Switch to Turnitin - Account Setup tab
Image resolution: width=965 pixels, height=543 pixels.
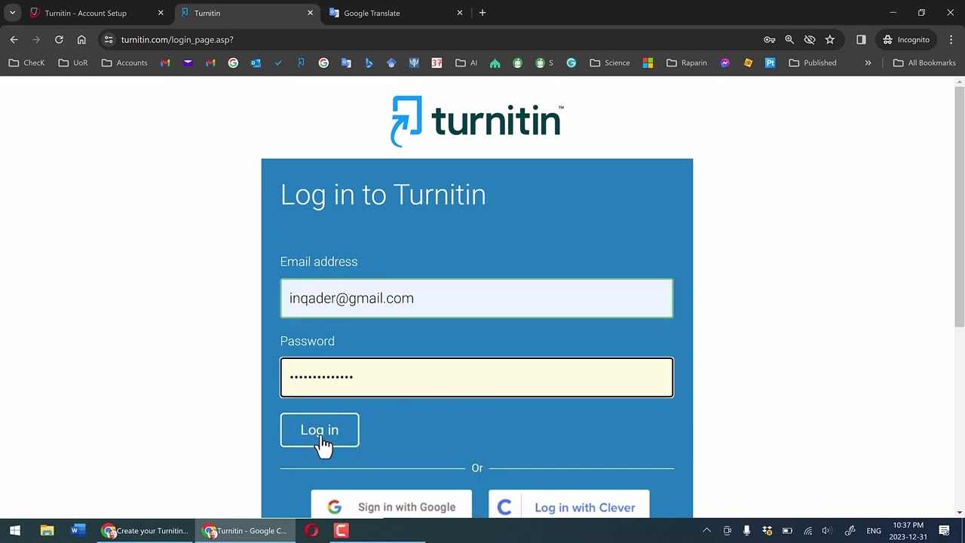pos(85,13)
